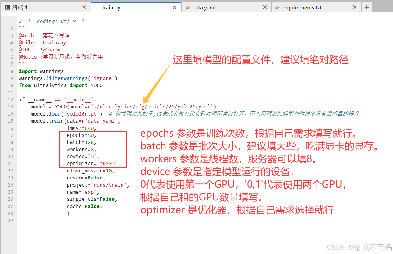
Task: Close the 终端 1 terminal tab
Action: (x=84, y=7)
